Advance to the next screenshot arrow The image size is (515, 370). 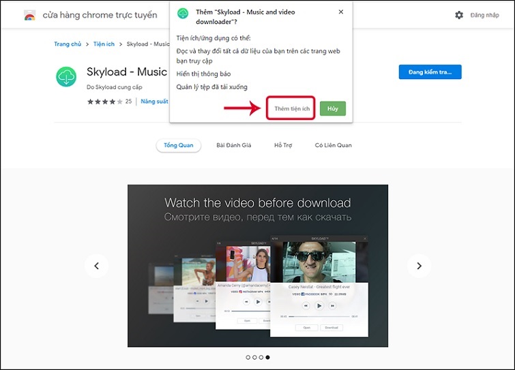(x=419, y=266)
